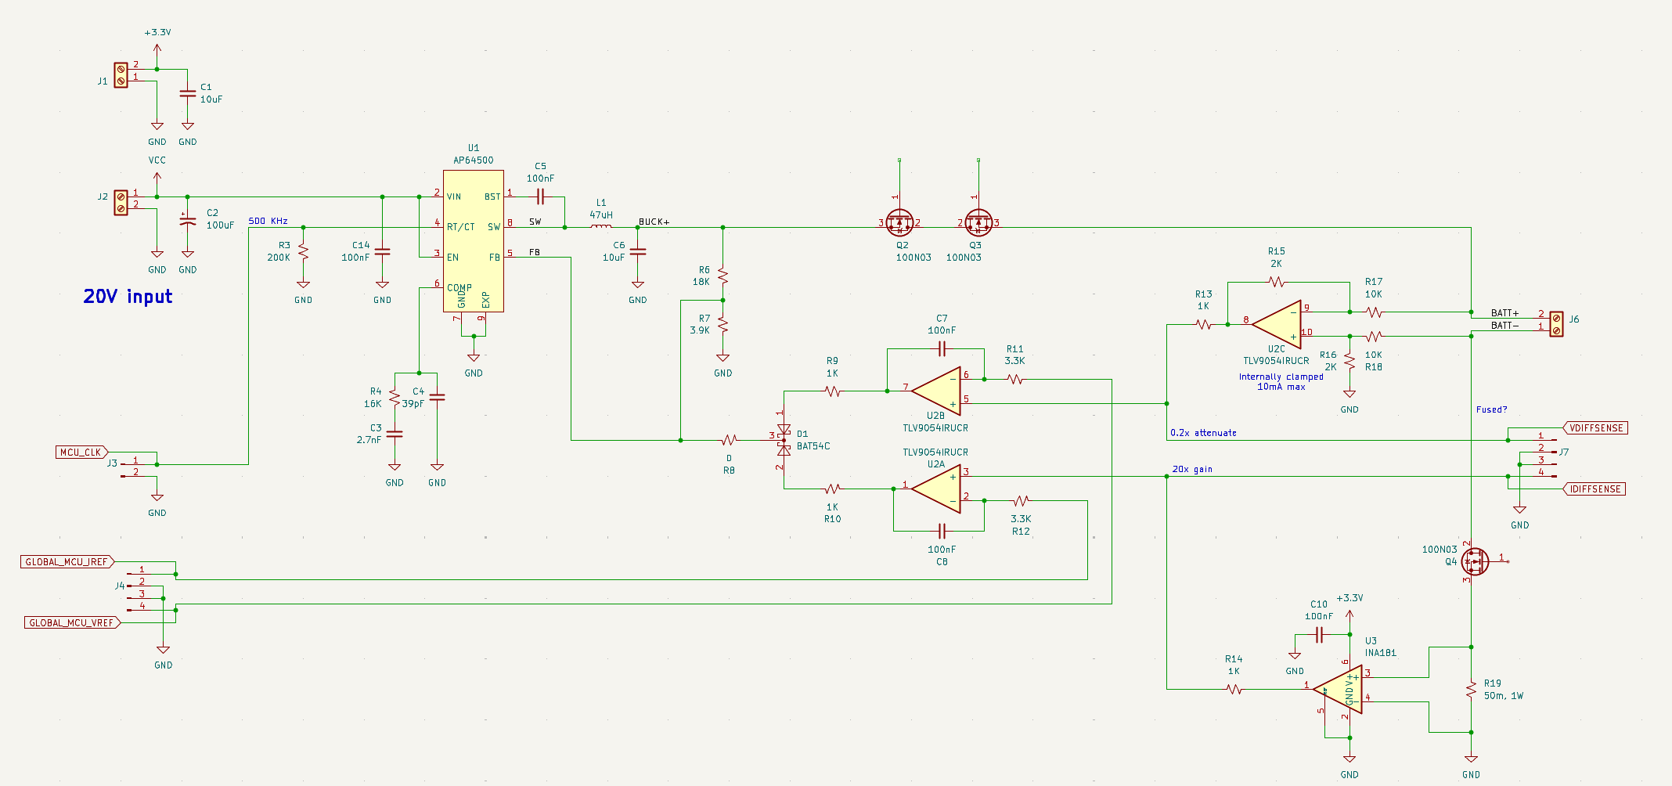Select the C3 2.7nF capacitor symbol

pyautogui.click(x=395, y=434)
